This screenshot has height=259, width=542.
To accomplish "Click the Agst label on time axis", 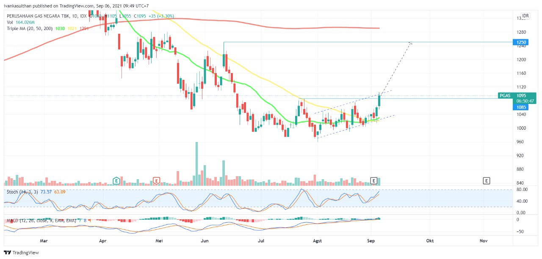I will click(x=317, y=240).
